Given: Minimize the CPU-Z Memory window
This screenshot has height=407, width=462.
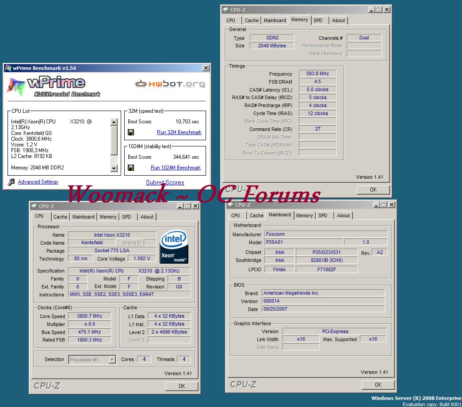Looking at the screenshot, I should (x=371, y=9).
